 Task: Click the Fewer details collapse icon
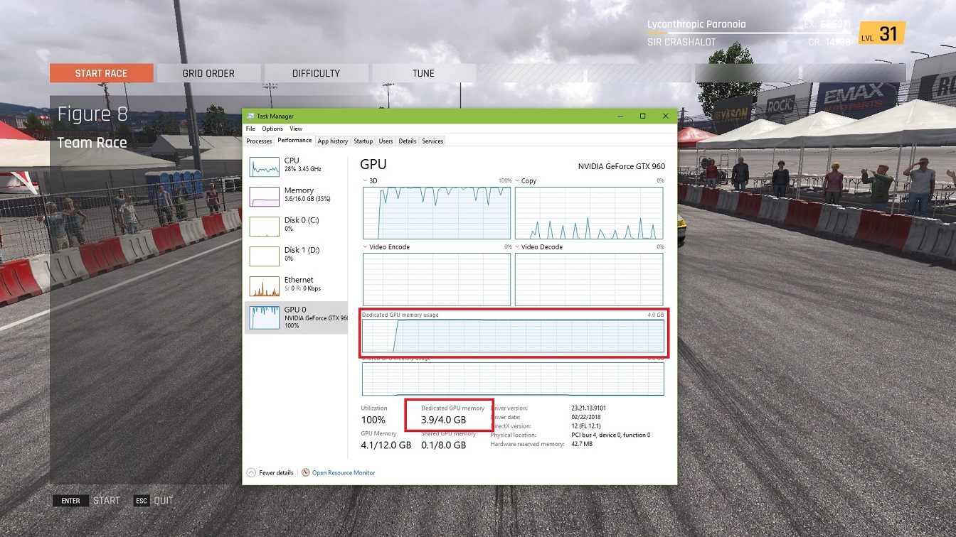pos(251,472)
